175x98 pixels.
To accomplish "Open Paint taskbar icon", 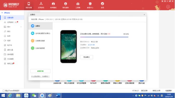I will (x=50, y=96).
